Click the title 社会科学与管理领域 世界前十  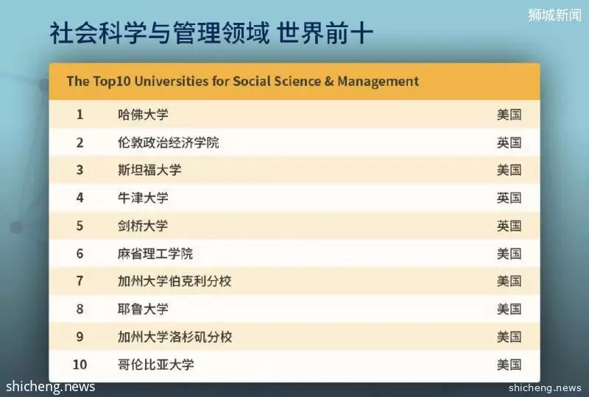[211, 33]
